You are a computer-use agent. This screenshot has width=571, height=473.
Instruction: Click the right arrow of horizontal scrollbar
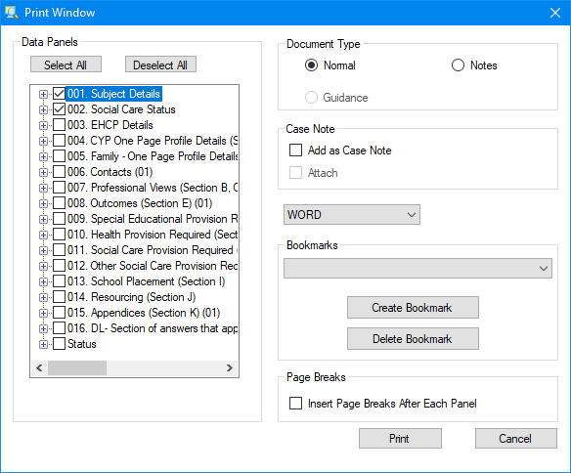click(x=230, y=367)
